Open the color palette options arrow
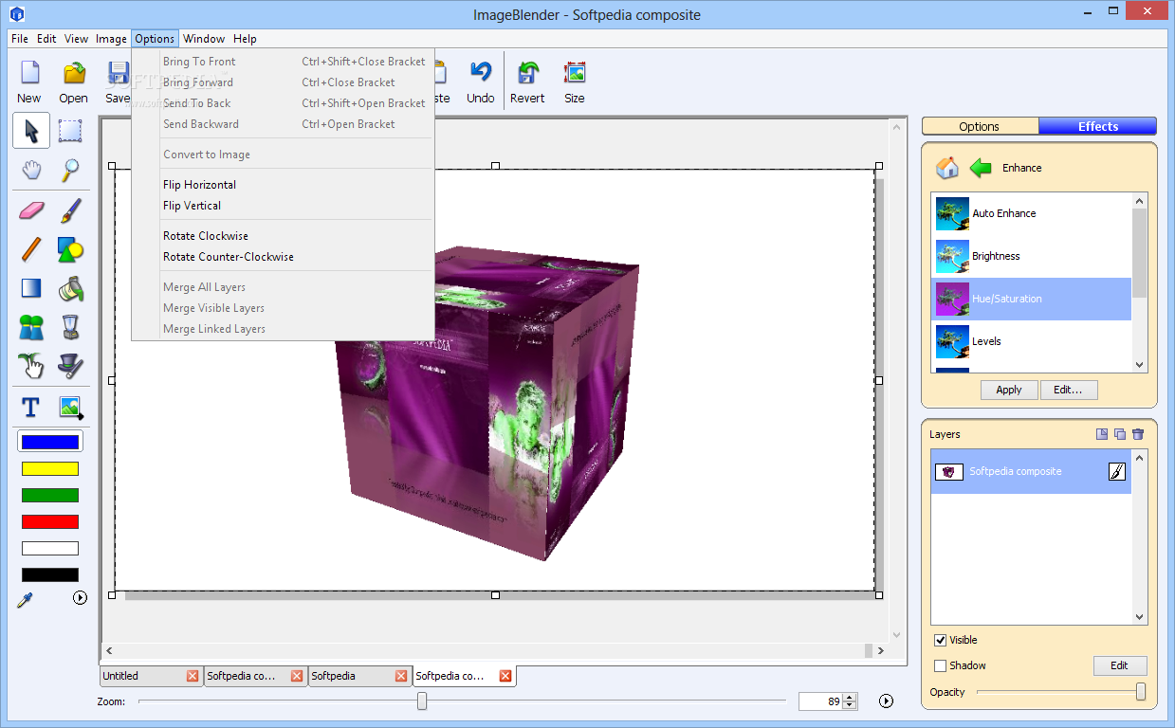The image size is (1175, 728). [80, 598]
